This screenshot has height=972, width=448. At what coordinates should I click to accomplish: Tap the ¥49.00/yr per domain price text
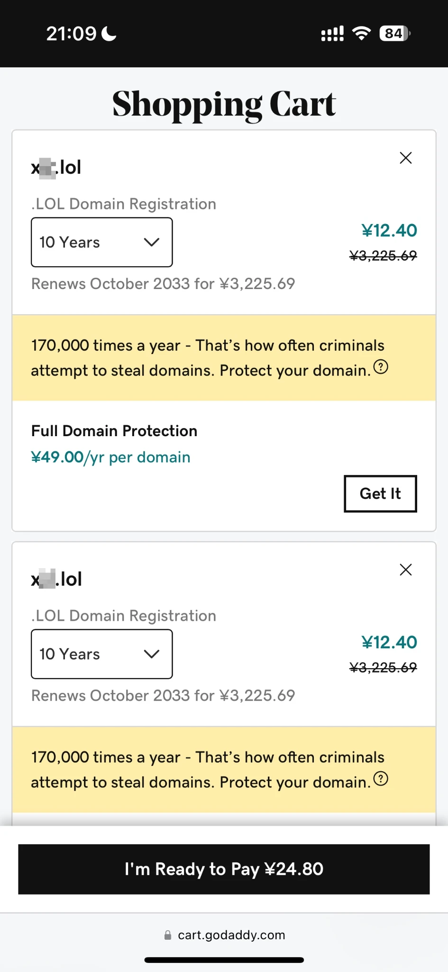(x=110, y=457)
